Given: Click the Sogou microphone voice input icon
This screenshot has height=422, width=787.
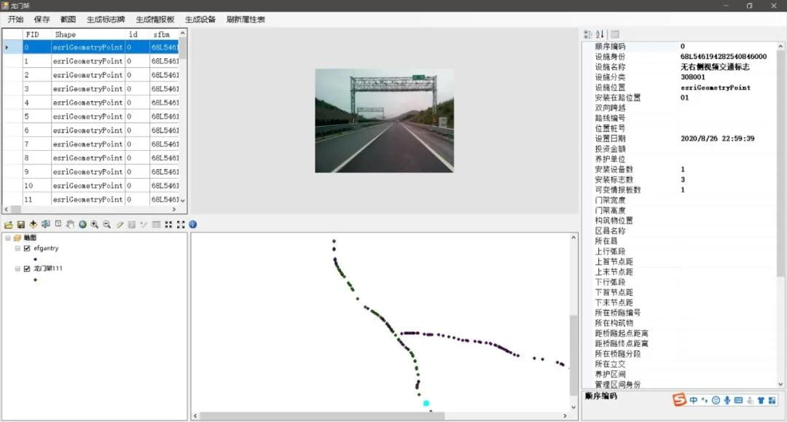Looking at the screenshot, I should 727,400.
